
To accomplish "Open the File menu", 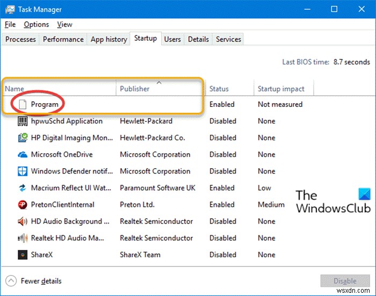I will click(x=10, y=25).
